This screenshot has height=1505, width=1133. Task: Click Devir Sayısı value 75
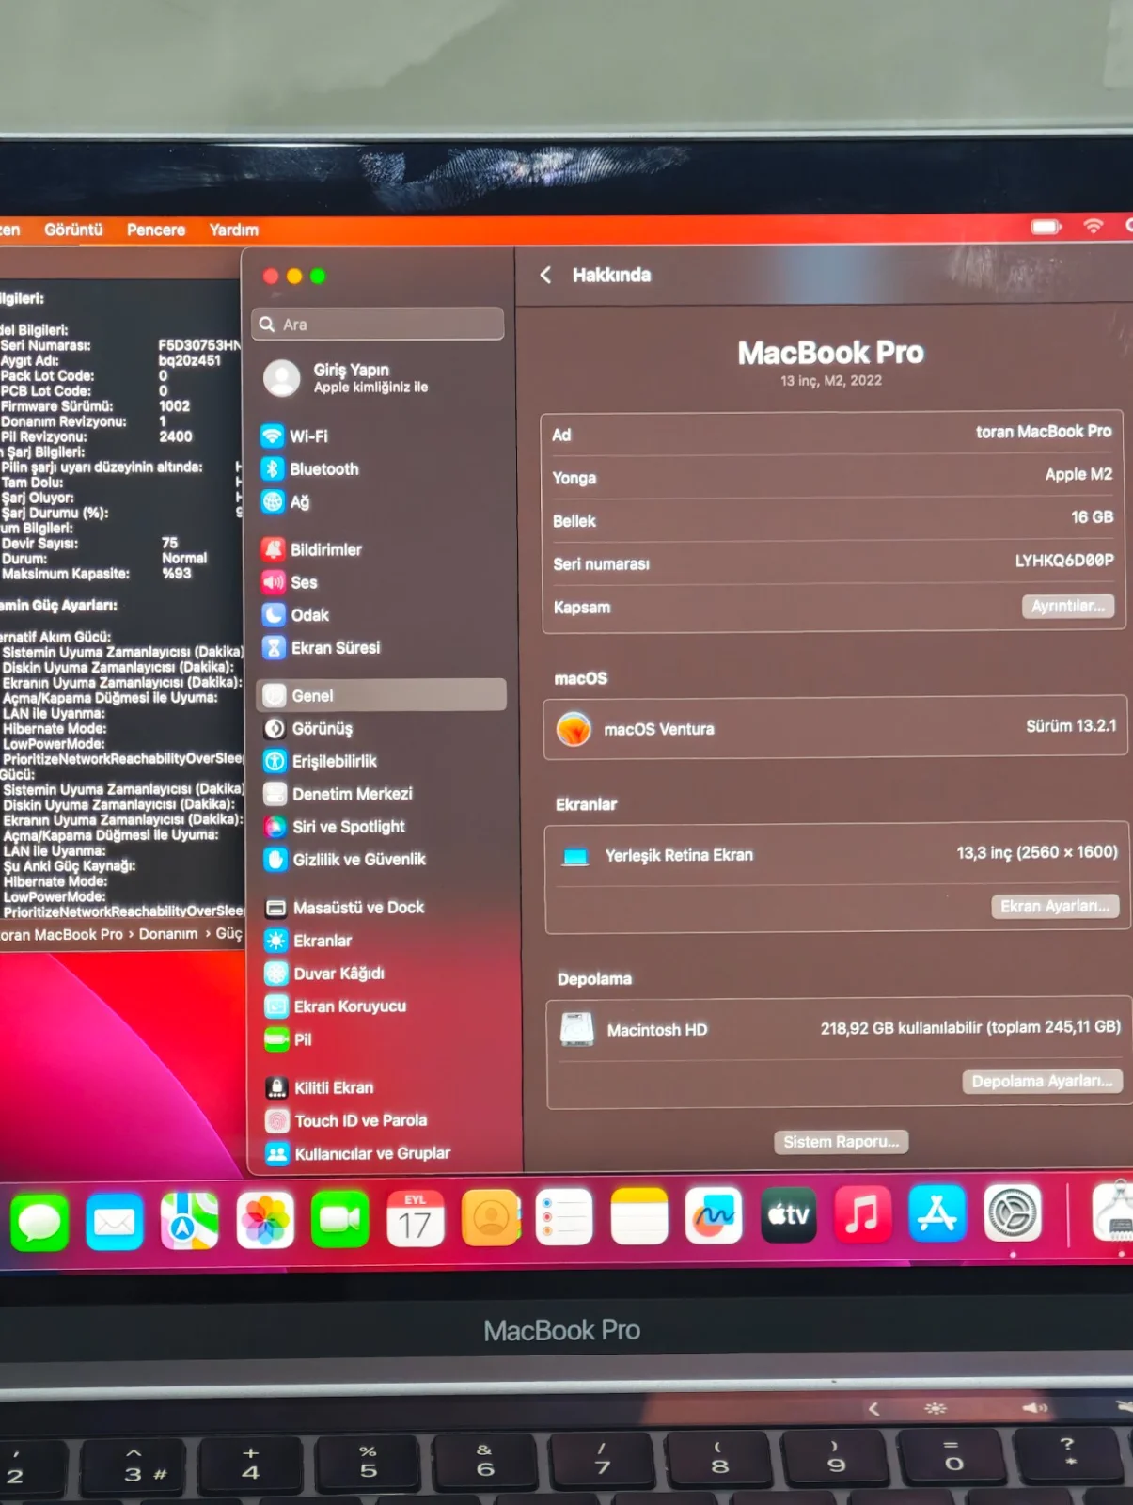coord(169,543)
